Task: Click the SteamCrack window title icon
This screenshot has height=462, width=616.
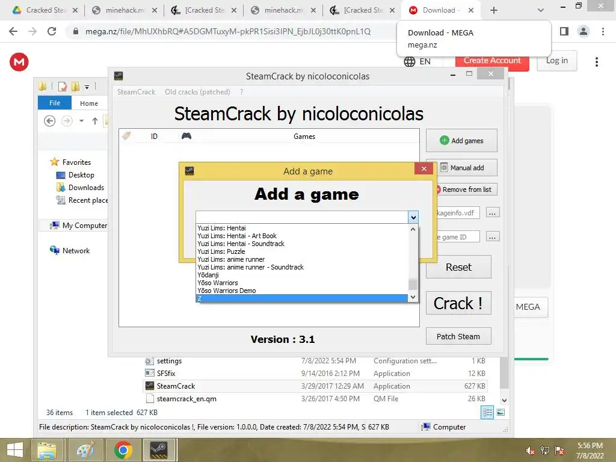Action: click(119, 76)
